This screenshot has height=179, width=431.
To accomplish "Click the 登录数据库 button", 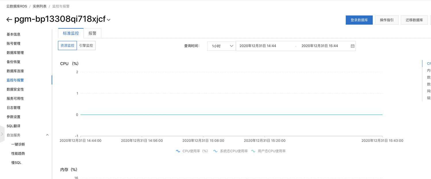I will tap(359, 20).
